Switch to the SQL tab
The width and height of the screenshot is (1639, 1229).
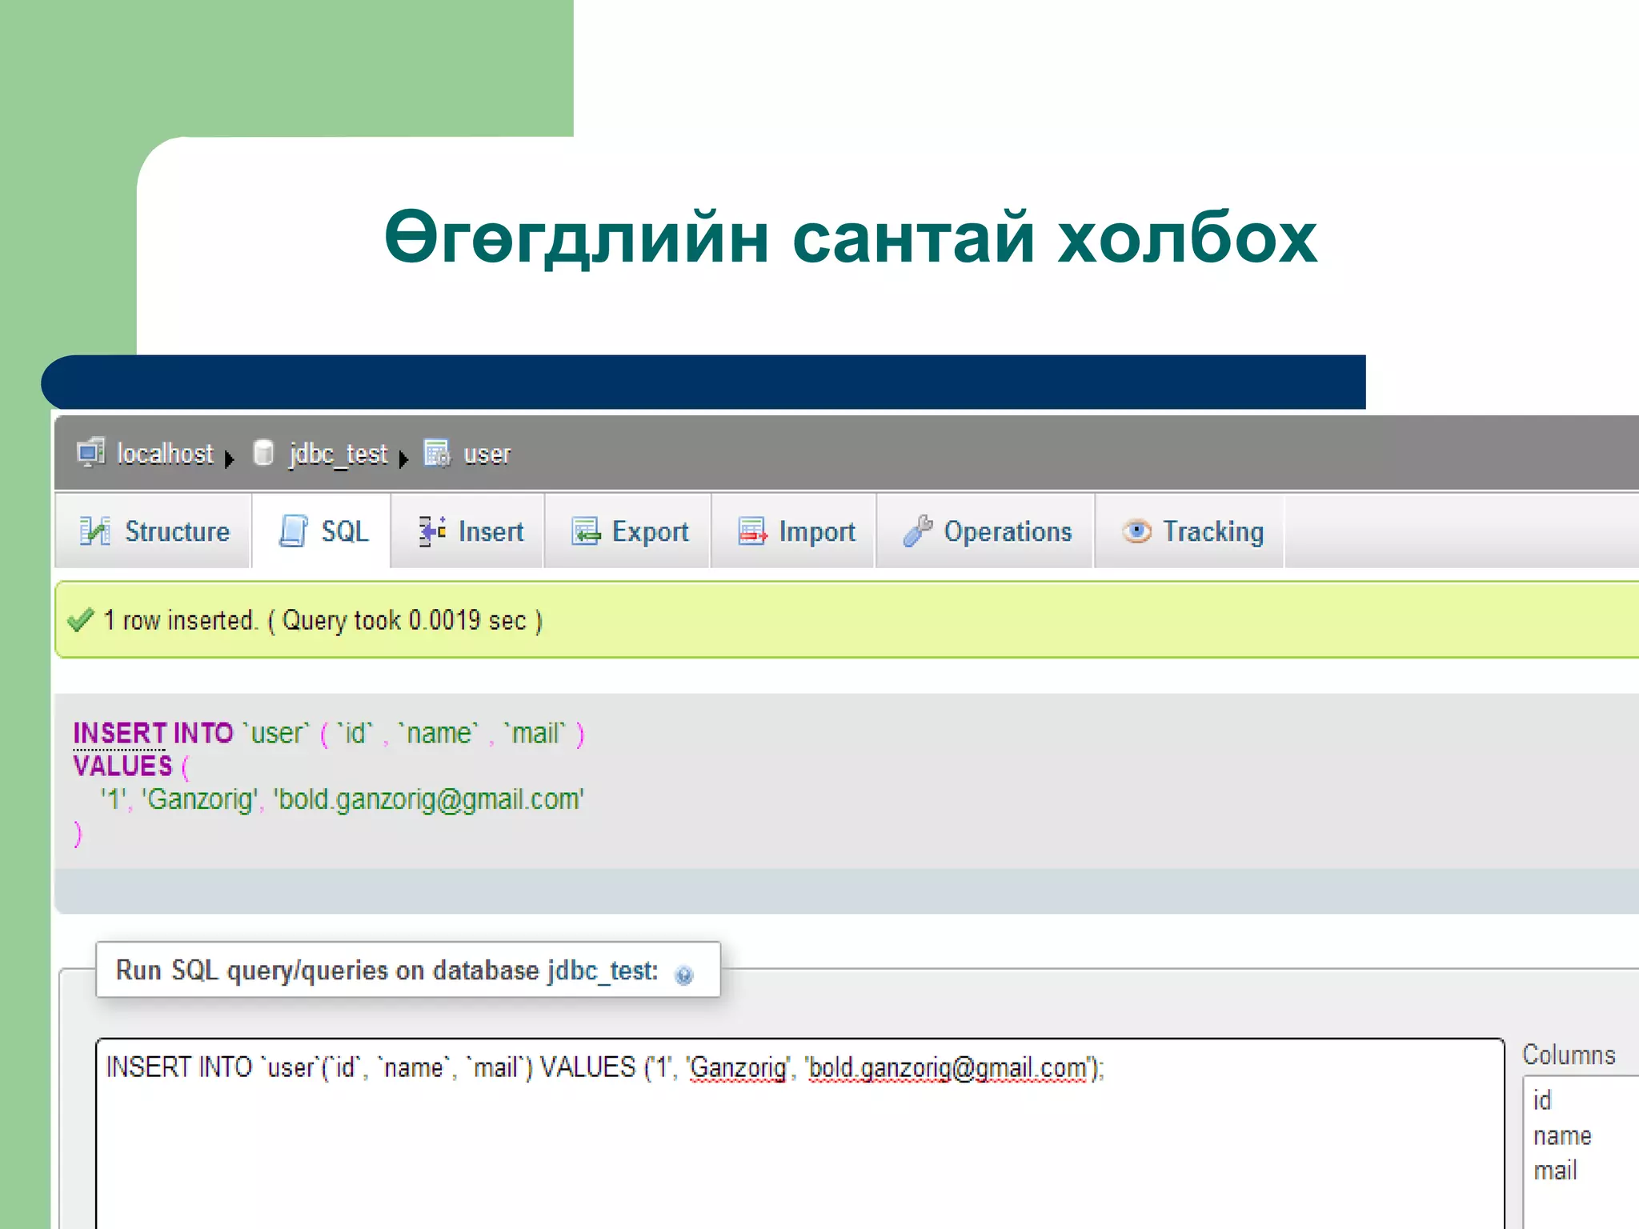click(322, 531)
